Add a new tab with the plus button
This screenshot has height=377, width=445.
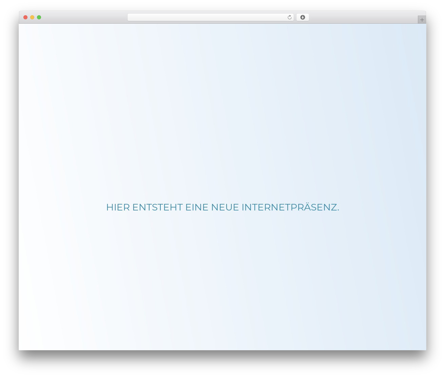[x=422, y=20]
